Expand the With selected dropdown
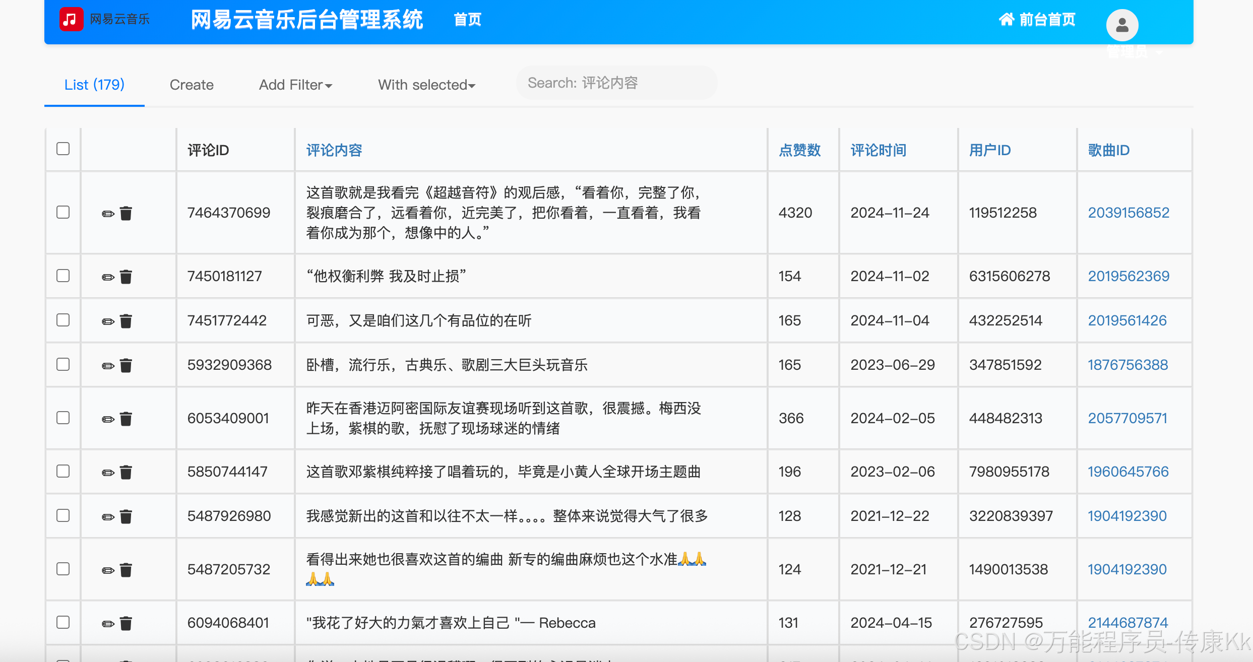The width and height of the screenshot is (1253, 662). coord(426,85)
